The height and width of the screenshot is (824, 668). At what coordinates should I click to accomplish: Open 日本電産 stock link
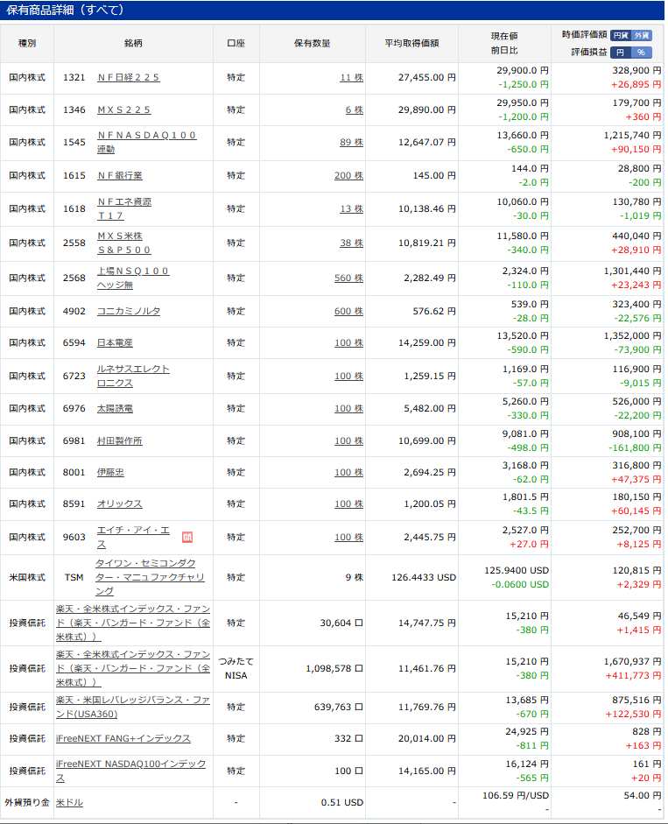[x=115, y=342]
